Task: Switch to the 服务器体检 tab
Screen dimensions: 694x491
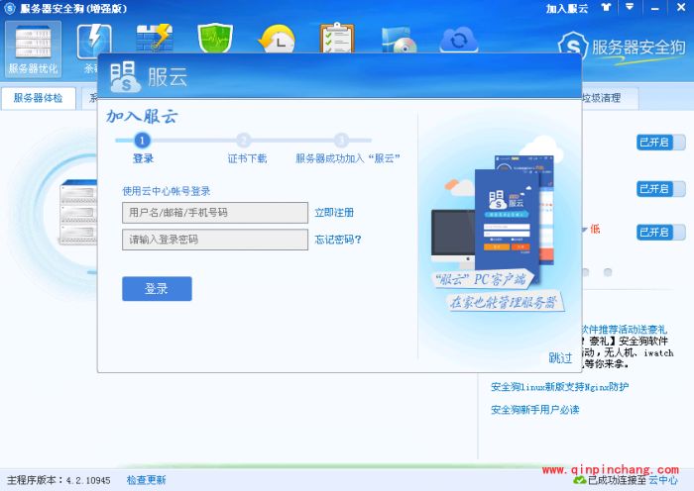Action: tap(38, 98)
